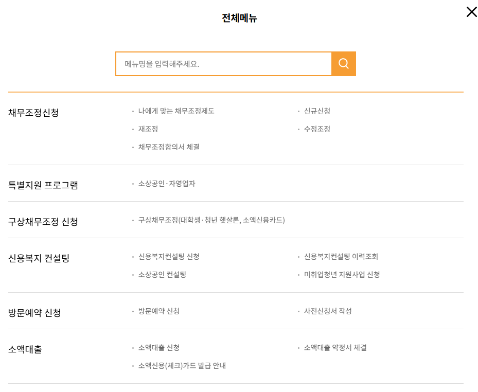Open 채무조정합의서 체결 link
The width and height of the screenshot is (478, 392).
169,147
